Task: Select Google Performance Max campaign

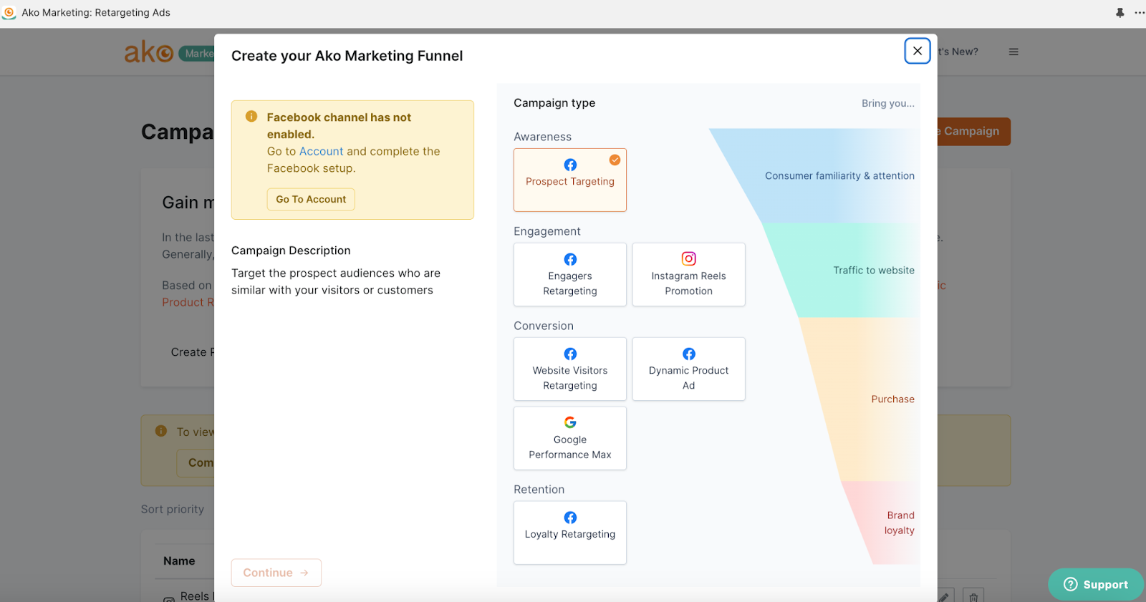Action: (569, 438)
